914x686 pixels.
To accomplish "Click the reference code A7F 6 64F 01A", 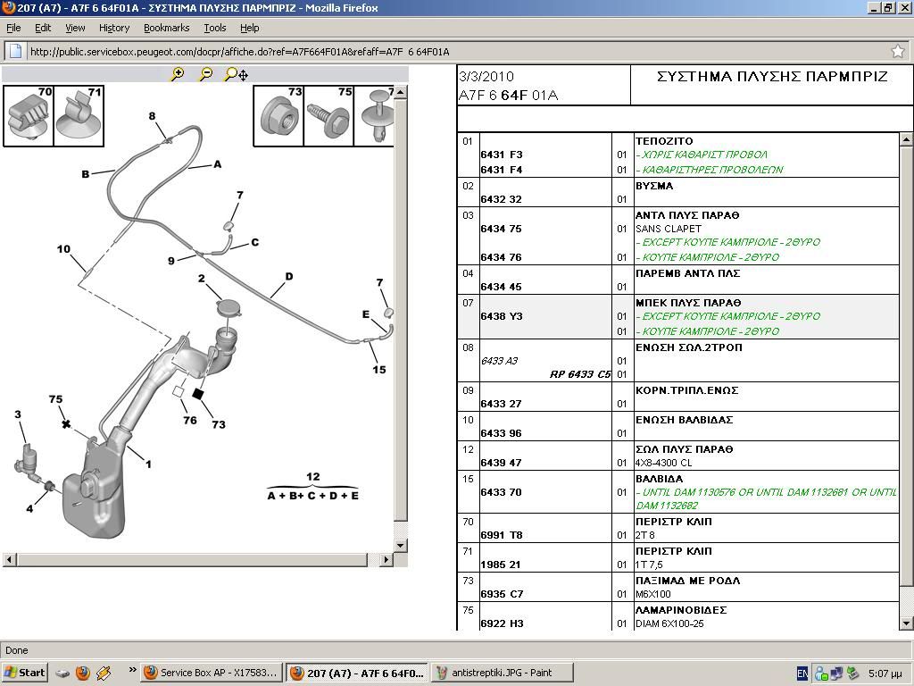I will point(508,95).
